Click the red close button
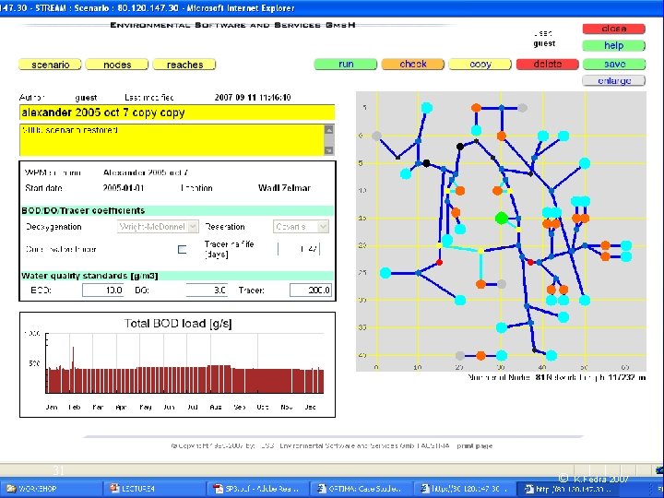The height and width of the screenshot is (498, 664). [x=614, y=29]
